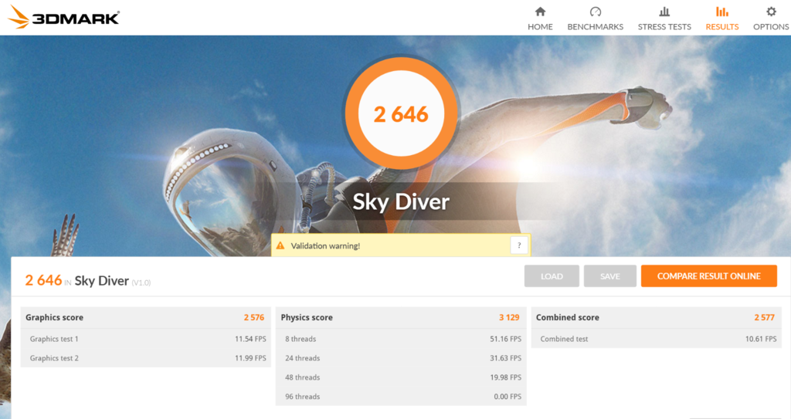Click the validation warning question mark button
This screenshot has width=791, height=419.
pyautogui.click(x=519, y=245)
